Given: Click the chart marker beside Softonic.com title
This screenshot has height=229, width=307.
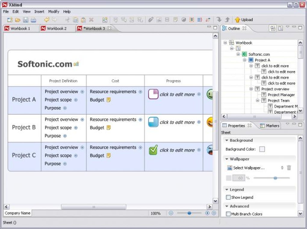Looking at the screenshot, I should (76, 64).
